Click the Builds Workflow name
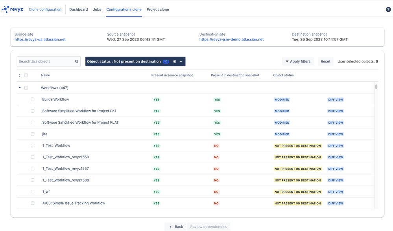This screenshot has height=231, width=393. tap(55, 99)
